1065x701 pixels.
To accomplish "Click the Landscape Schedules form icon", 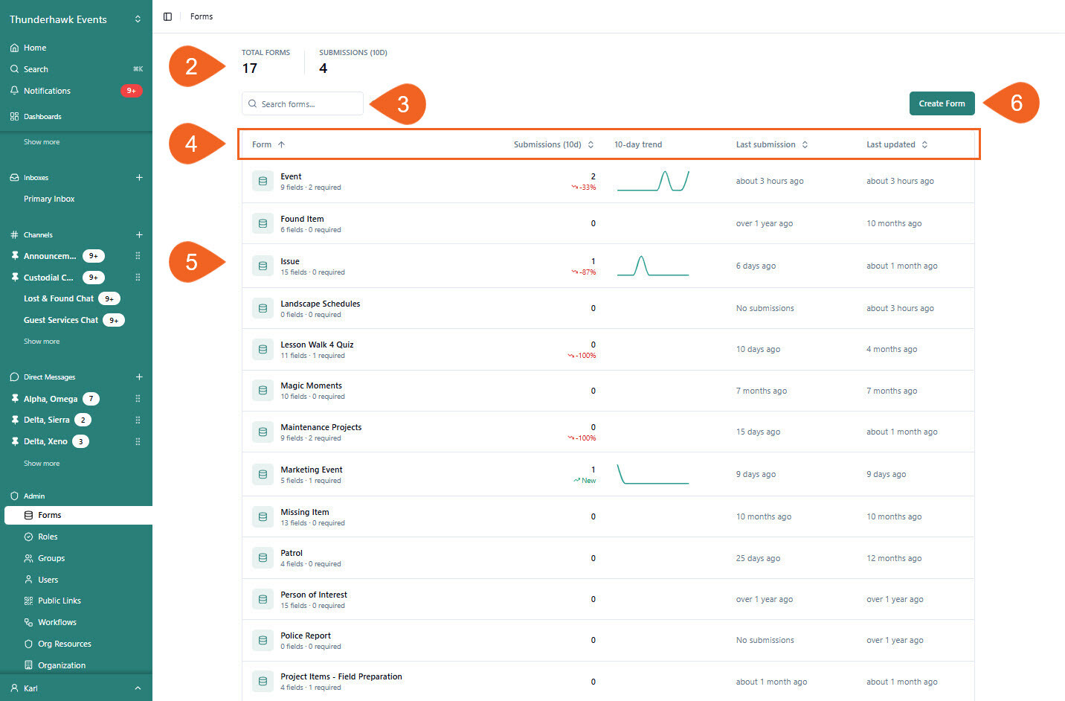I will pos(263,309).
